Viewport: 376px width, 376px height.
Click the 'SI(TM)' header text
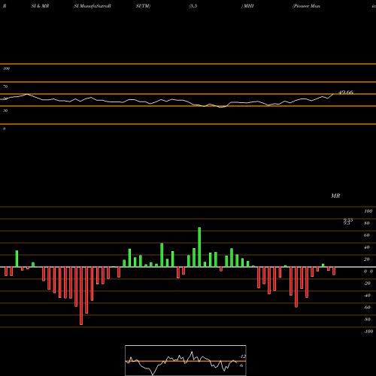(x=143, y=6)
